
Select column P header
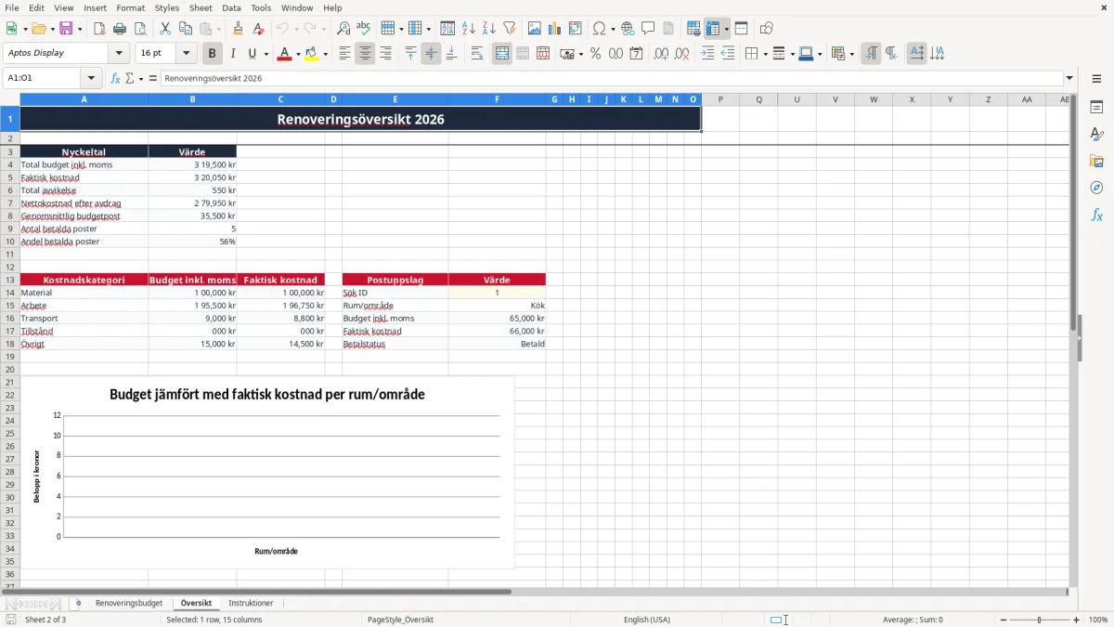click(720, 99)
